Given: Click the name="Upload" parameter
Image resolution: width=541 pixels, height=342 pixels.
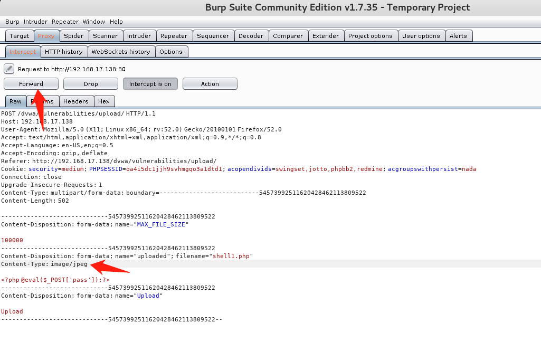Looking at the screenshot, I should (x=139, y=296).
